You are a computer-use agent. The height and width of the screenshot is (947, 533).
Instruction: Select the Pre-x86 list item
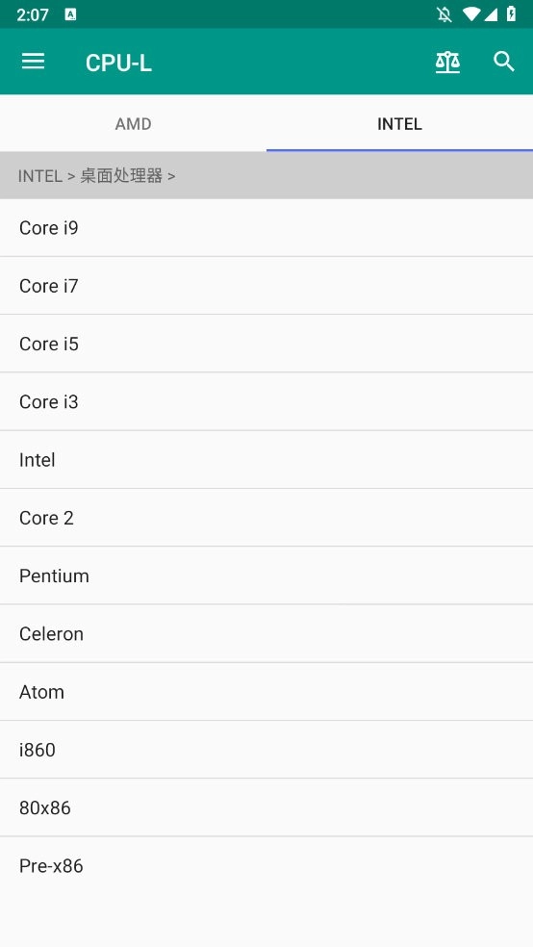(x=266, y=865)
